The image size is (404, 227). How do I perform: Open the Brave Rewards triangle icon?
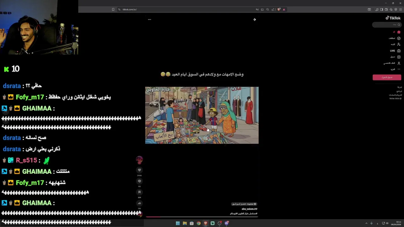284,9
